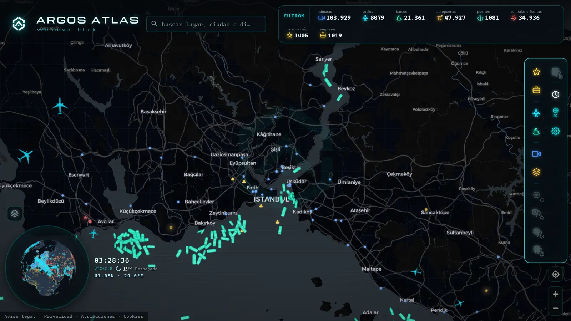Click the 03:28:36 time readout
The width and height of the screenshot is (571, 321).
[112, 260]
